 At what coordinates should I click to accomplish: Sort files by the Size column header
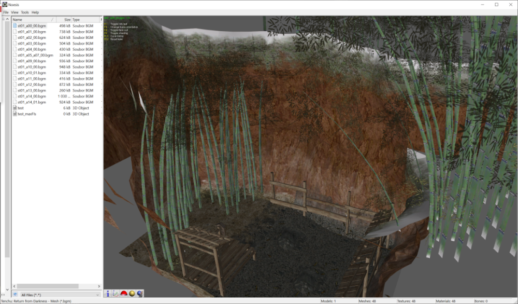pos(64,20)
